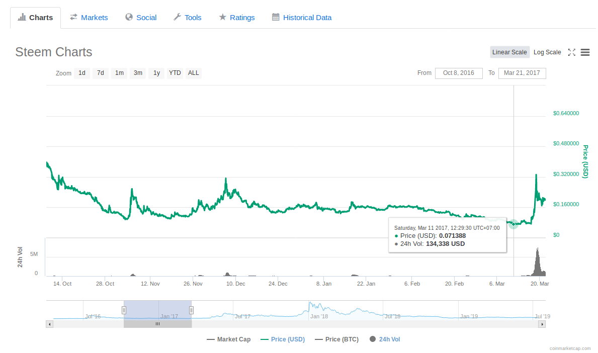
Task: Open the Ratings tab
Action: click(237, 18)
